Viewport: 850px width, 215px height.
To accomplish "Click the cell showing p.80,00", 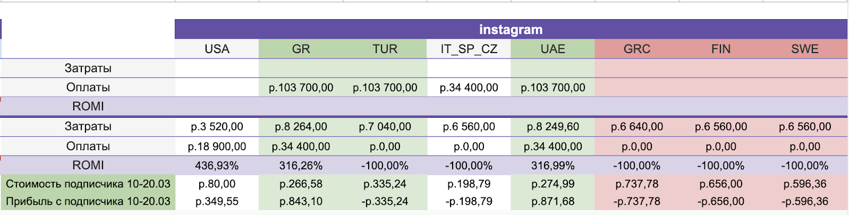I will [217, 184].
